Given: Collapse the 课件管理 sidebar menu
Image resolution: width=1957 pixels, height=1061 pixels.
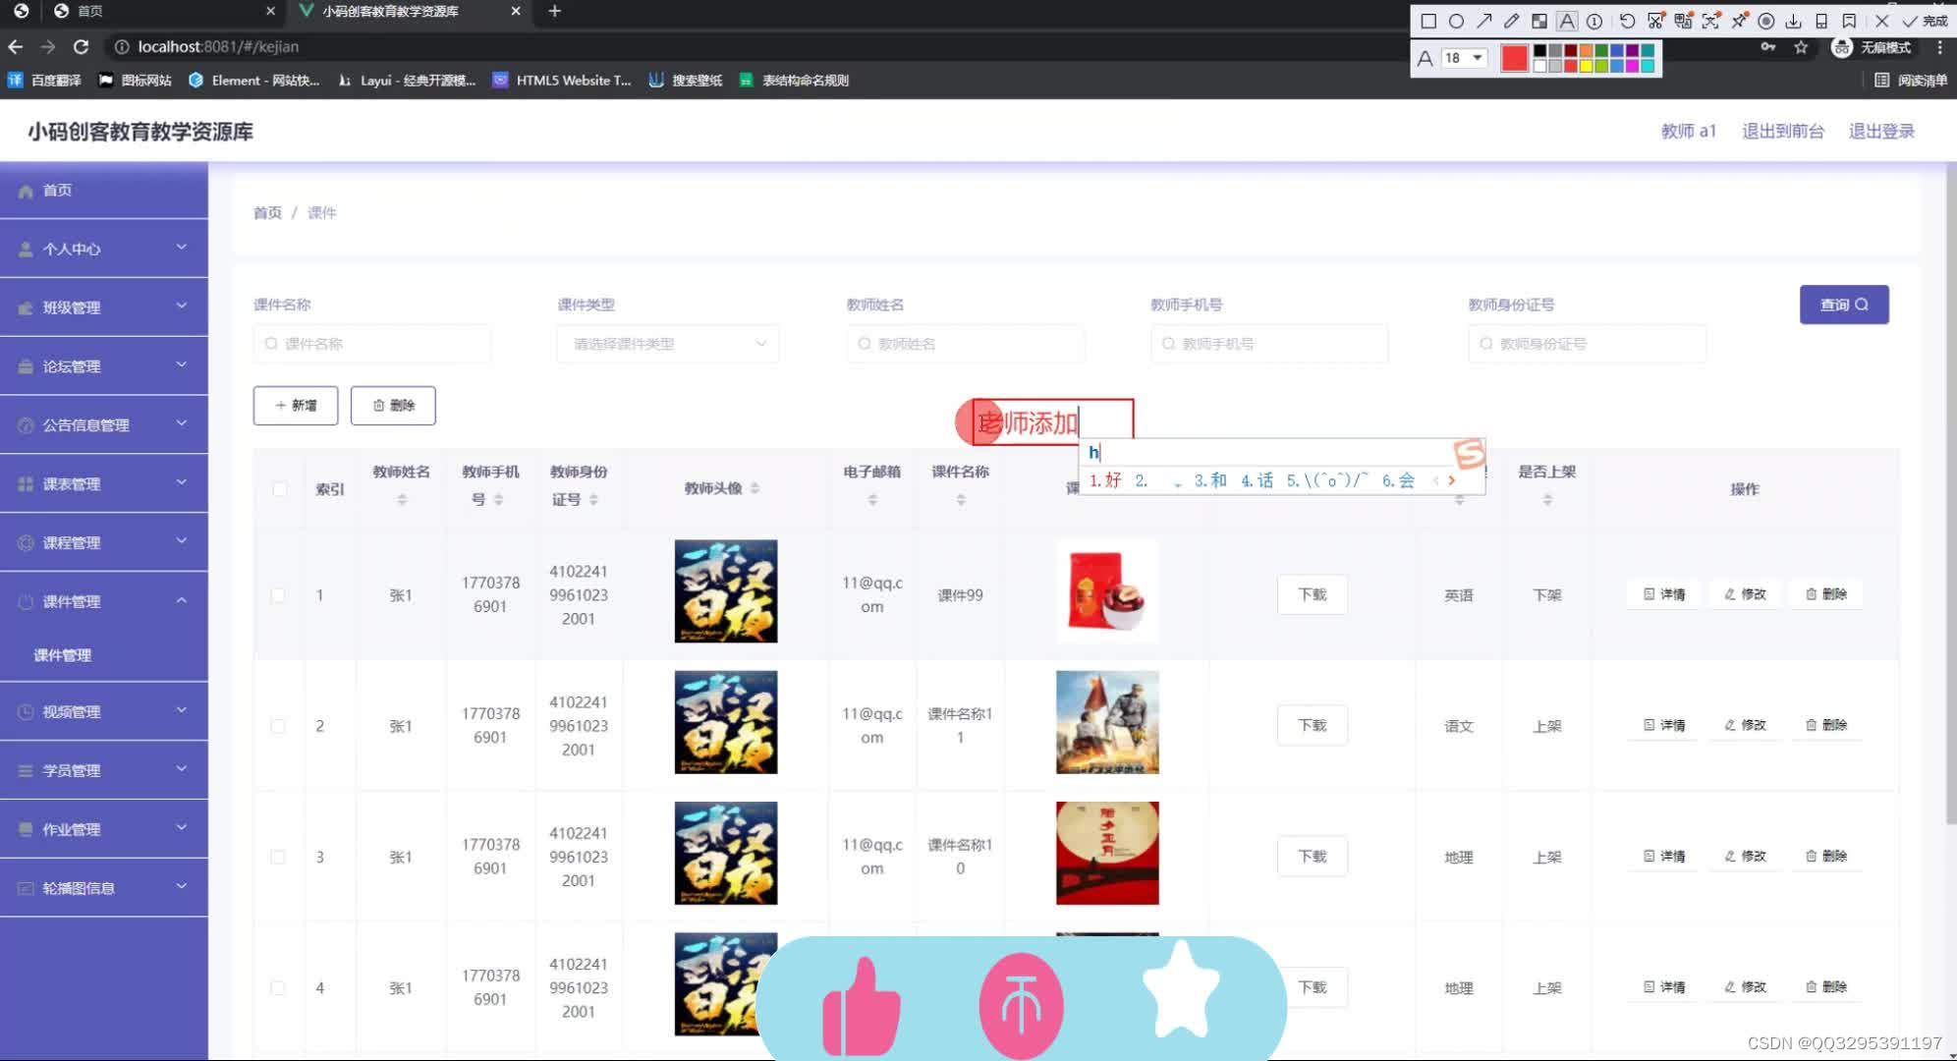Looking at the screenshot, I should tap(103, 601).
